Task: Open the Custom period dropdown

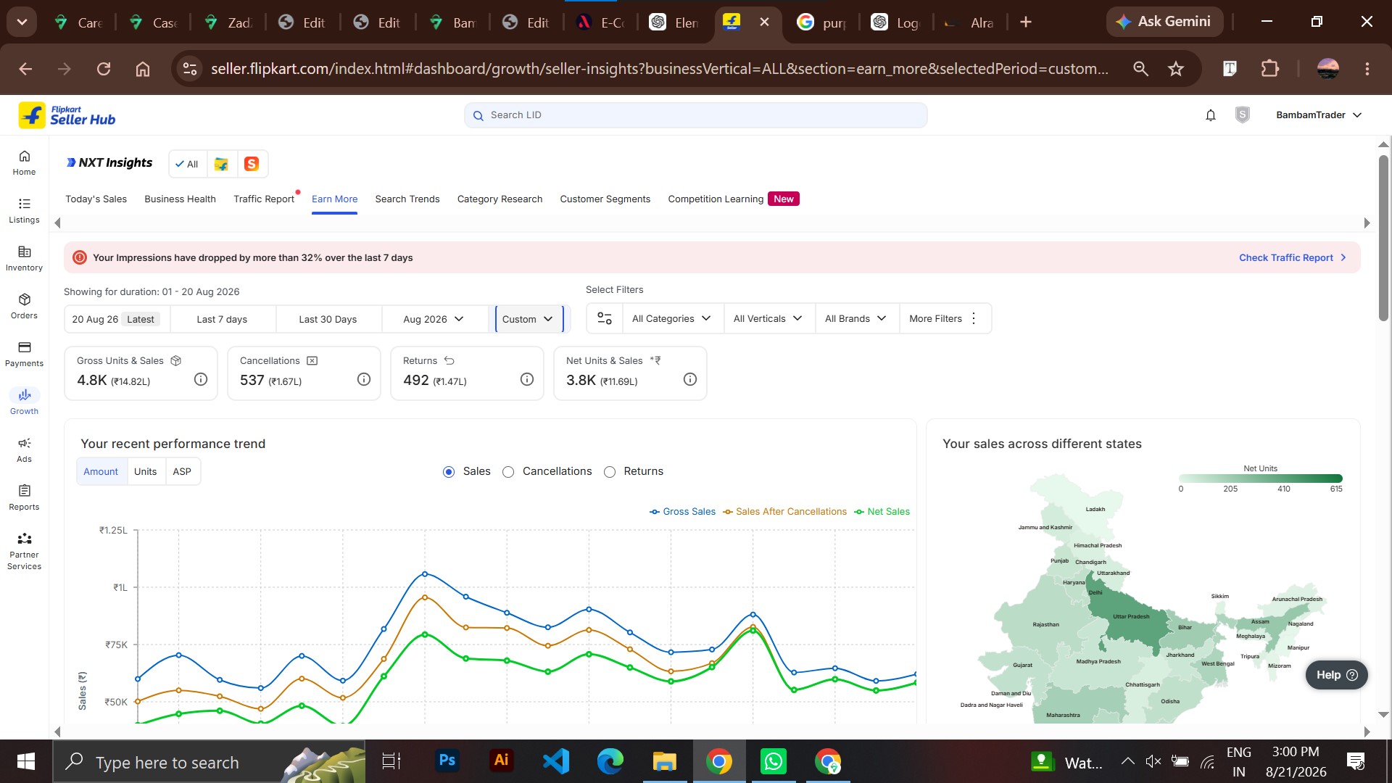Action: [x=529, y=319]
